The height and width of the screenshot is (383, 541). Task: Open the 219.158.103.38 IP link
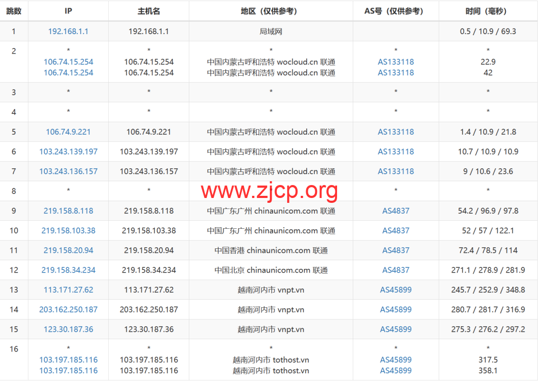68,230
